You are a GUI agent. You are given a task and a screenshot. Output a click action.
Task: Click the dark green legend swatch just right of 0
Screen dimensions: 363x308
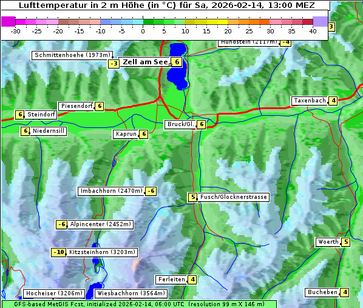148,22
